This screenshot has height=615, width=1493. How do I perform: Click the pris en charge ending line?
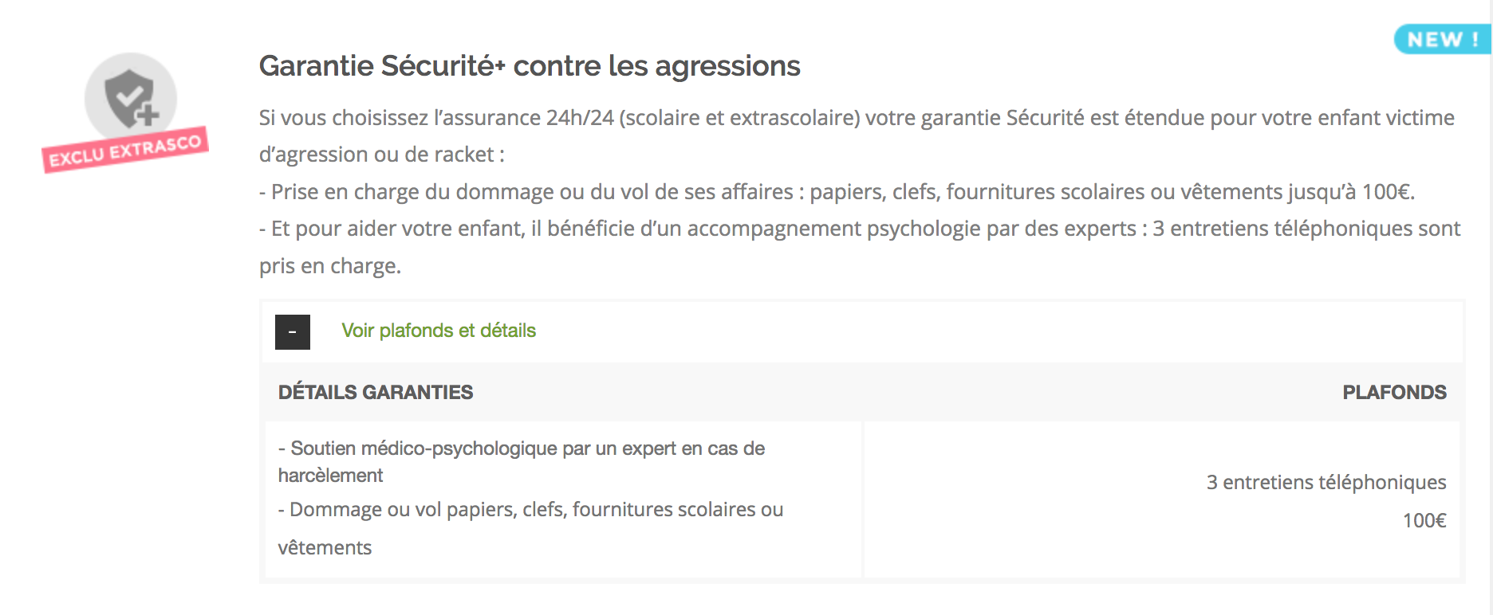(330, 266)
